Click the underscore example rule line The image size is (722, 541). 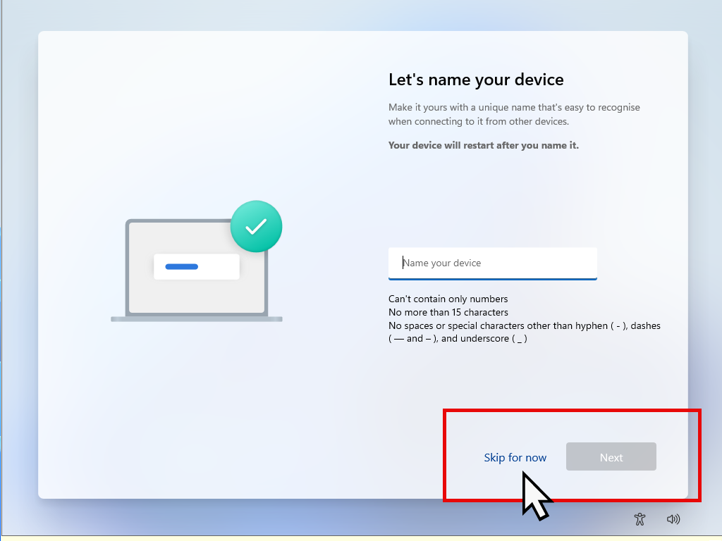tap(458, 338)
